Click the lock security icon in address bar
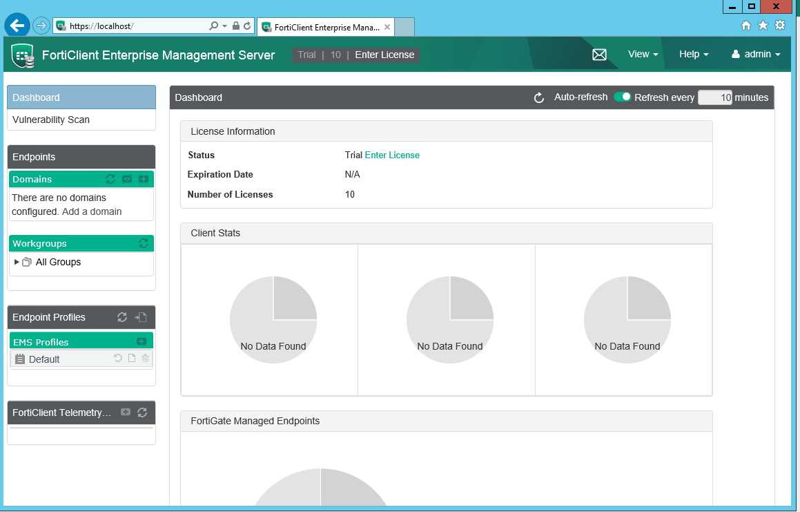 [235, 26]
